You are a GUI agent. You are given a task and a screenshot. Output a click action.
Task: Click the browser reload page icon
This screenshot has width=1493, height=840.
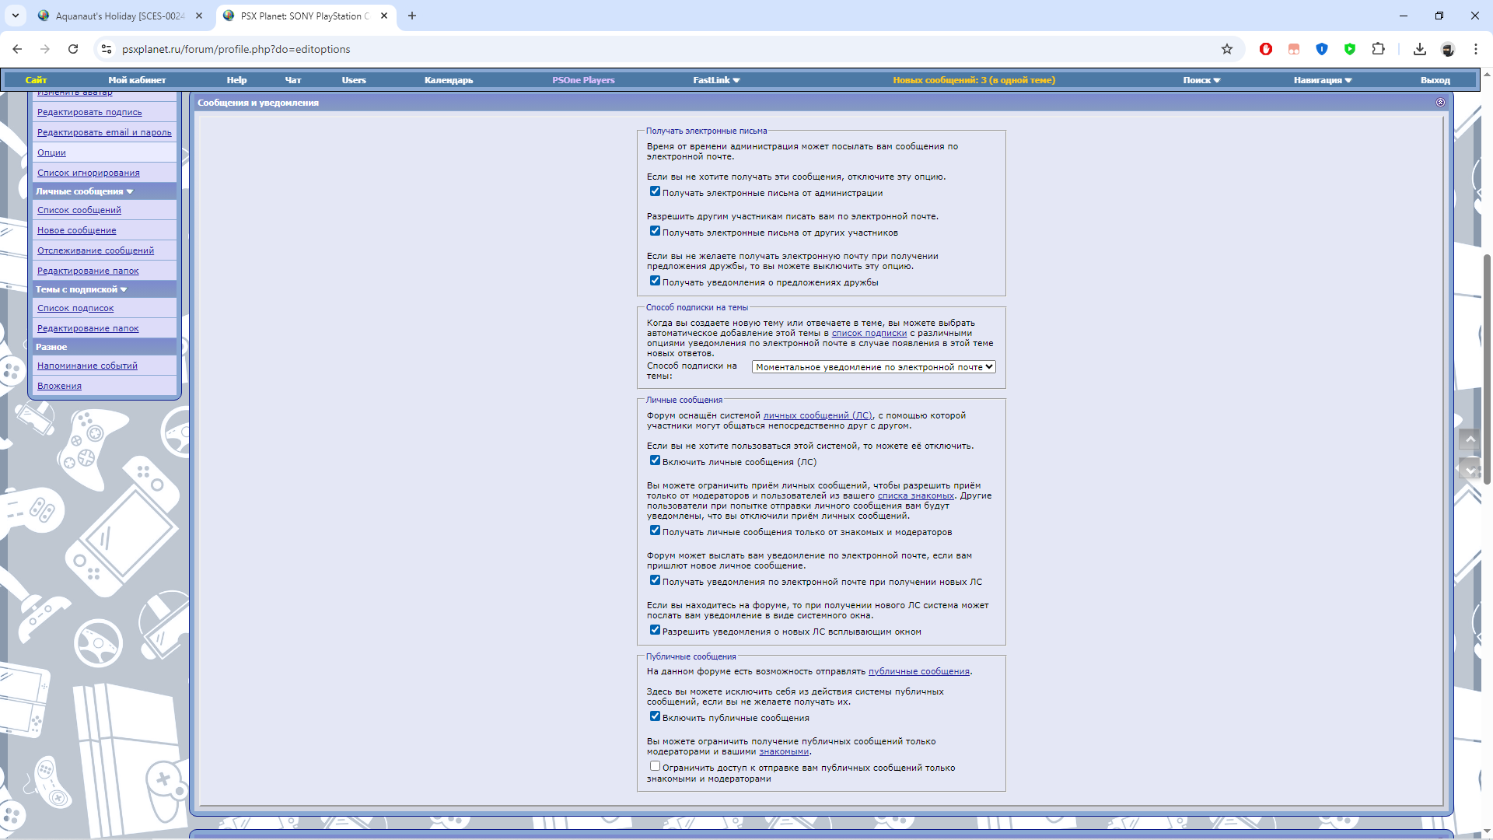(73, 49)
